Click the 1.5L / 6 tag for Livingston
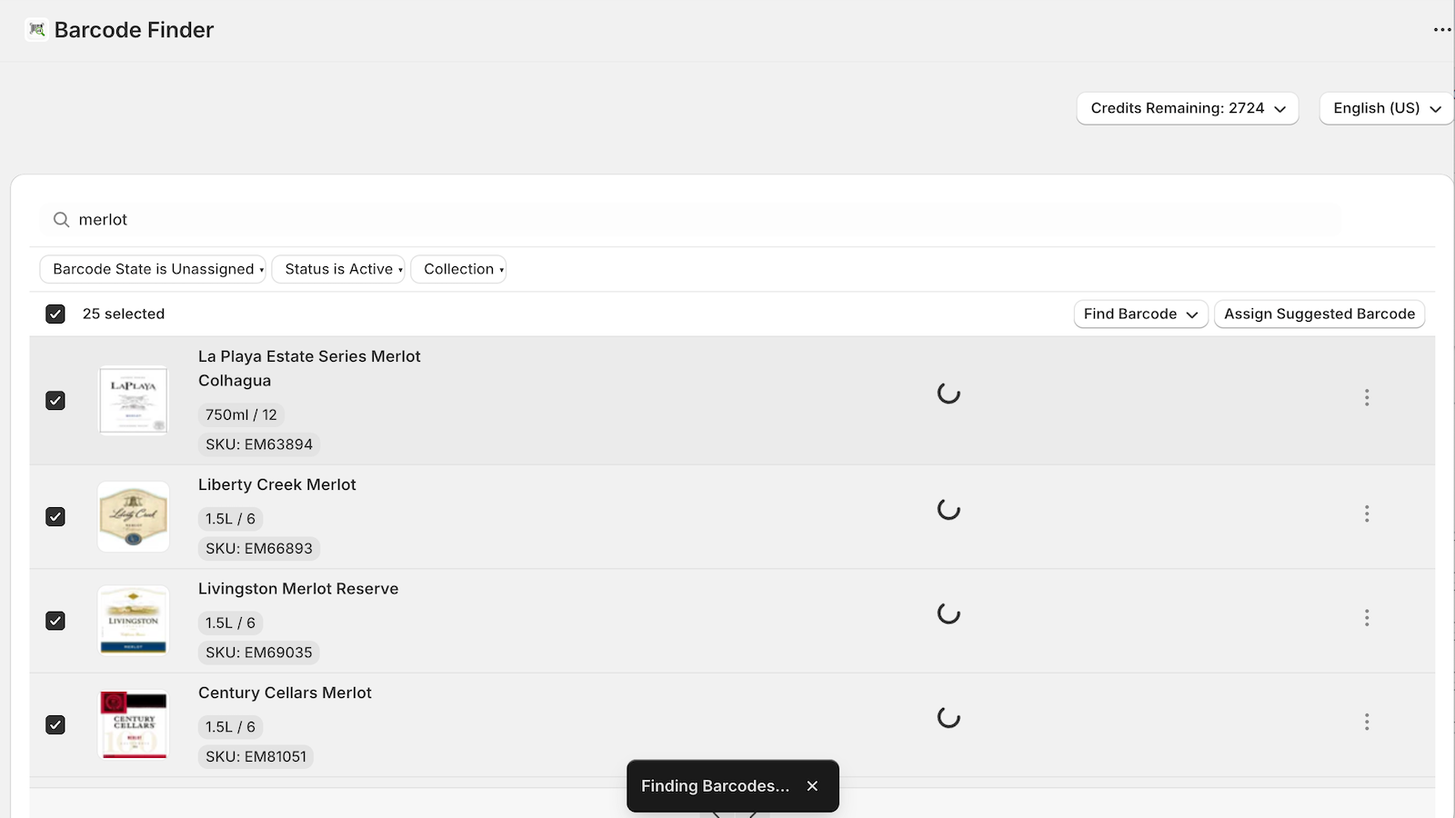Image resolution: width=1455 pixels, height=818 pixels. coord(230,623)
